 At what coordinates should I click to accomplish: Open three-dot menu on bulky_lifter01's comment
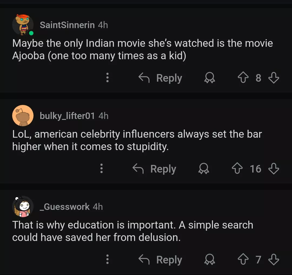[x=101, y=169]
